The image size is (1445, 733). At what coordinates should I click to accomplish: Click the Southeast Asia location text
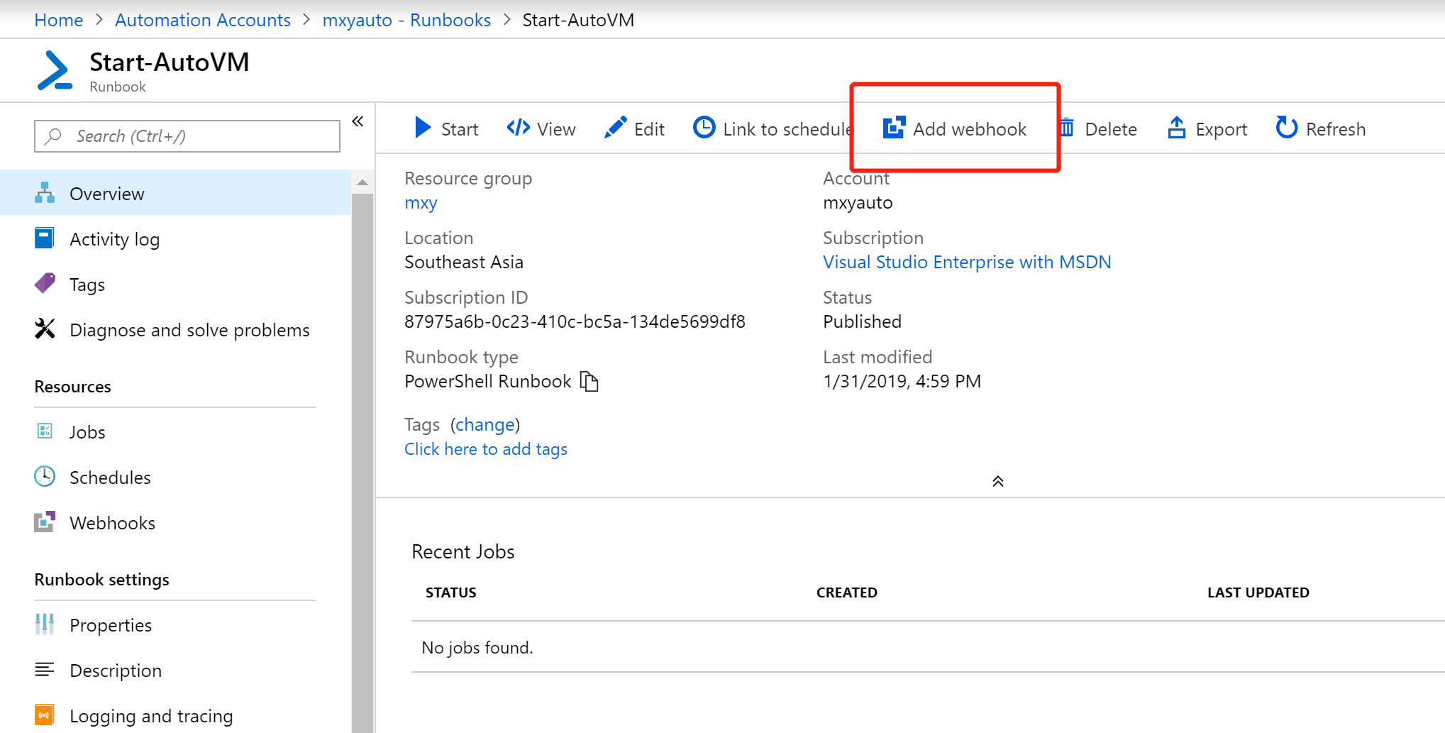[x=464, y=262]
